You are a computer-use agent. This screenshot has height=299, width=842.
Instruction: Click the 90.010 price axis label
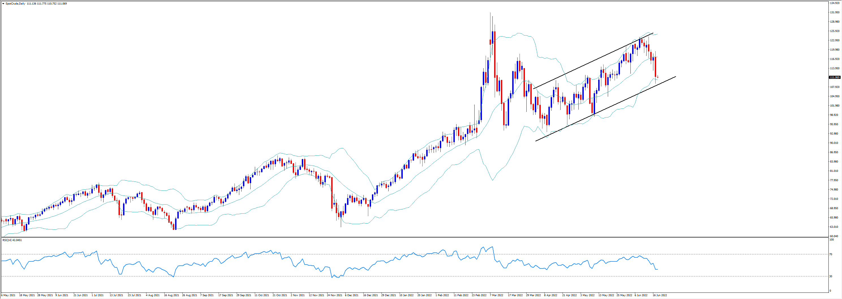[834, 143]
